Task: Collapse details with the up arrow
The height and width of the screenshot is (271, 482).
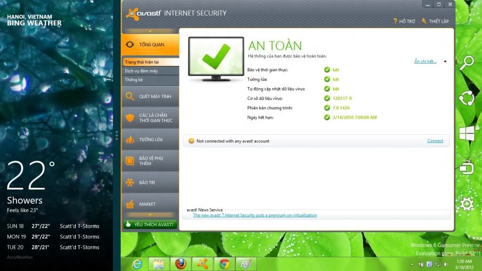Action: coord(445,61)
